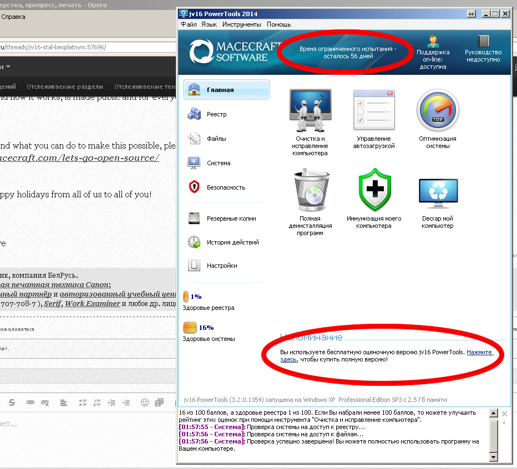This screenshot has height=469, width=517.
Task: Click the Здоровье реестра 1% indicator
Action: pyautogui.click(x=209, y=301)
